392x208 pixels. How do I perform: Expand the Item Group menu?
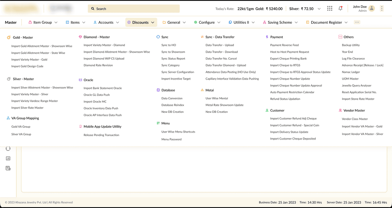tap(43, 22)
